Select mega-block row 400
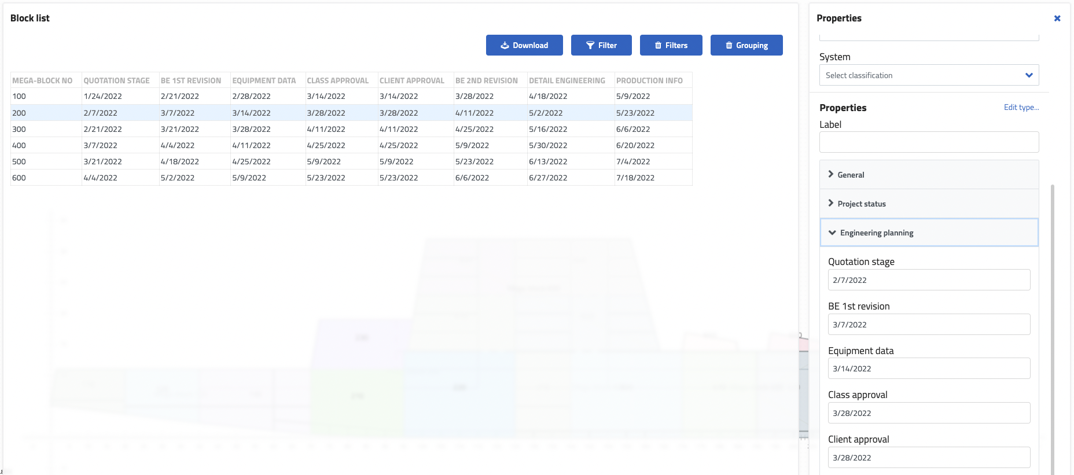The width and height of the screenshot is (1074, 475). click(351, 145)
